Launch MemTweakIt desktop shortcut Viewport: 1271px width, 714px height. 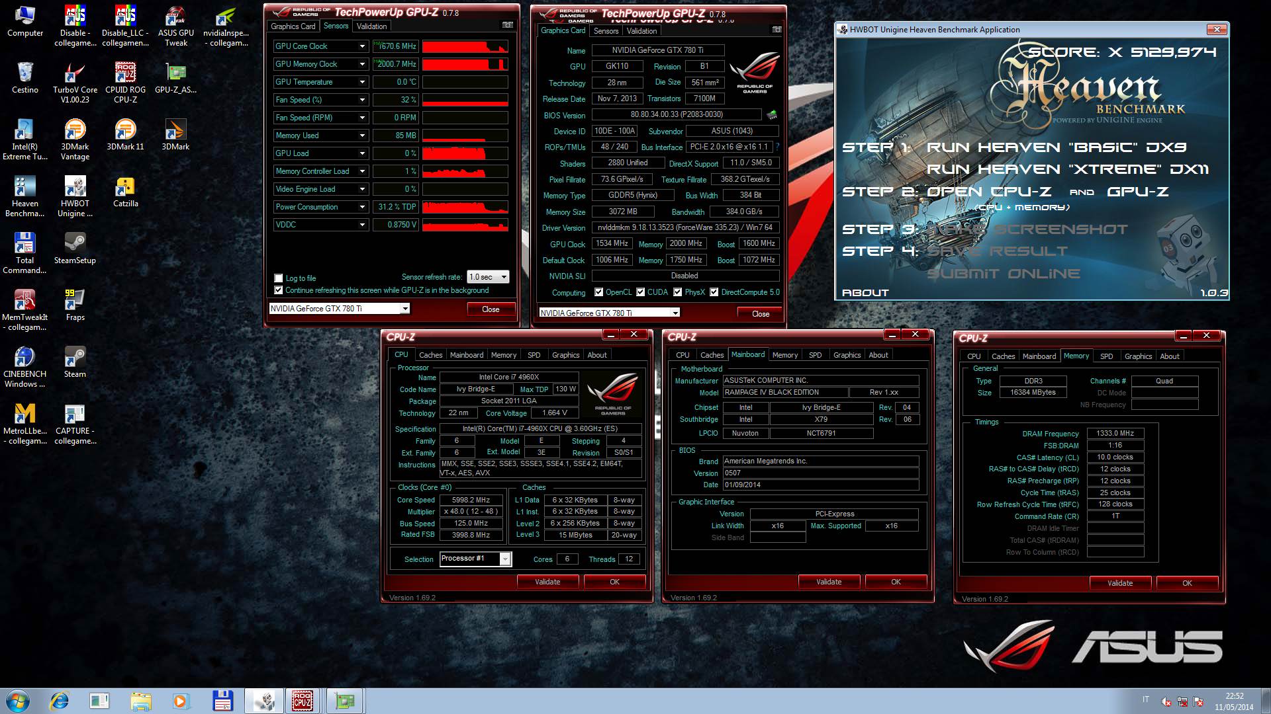25,311
